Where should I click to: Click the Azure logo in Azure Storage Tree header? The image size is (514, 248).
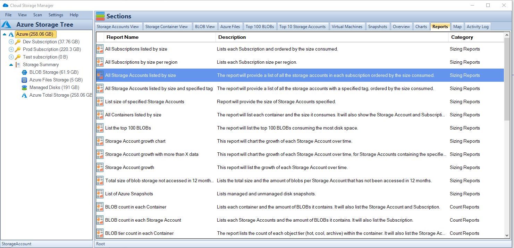click(7, 25)
